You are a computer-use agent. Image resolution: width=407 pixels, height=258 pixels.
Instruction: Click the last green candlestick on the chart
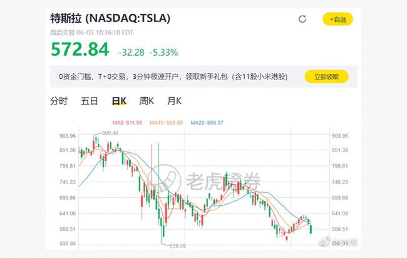[311, 227]
